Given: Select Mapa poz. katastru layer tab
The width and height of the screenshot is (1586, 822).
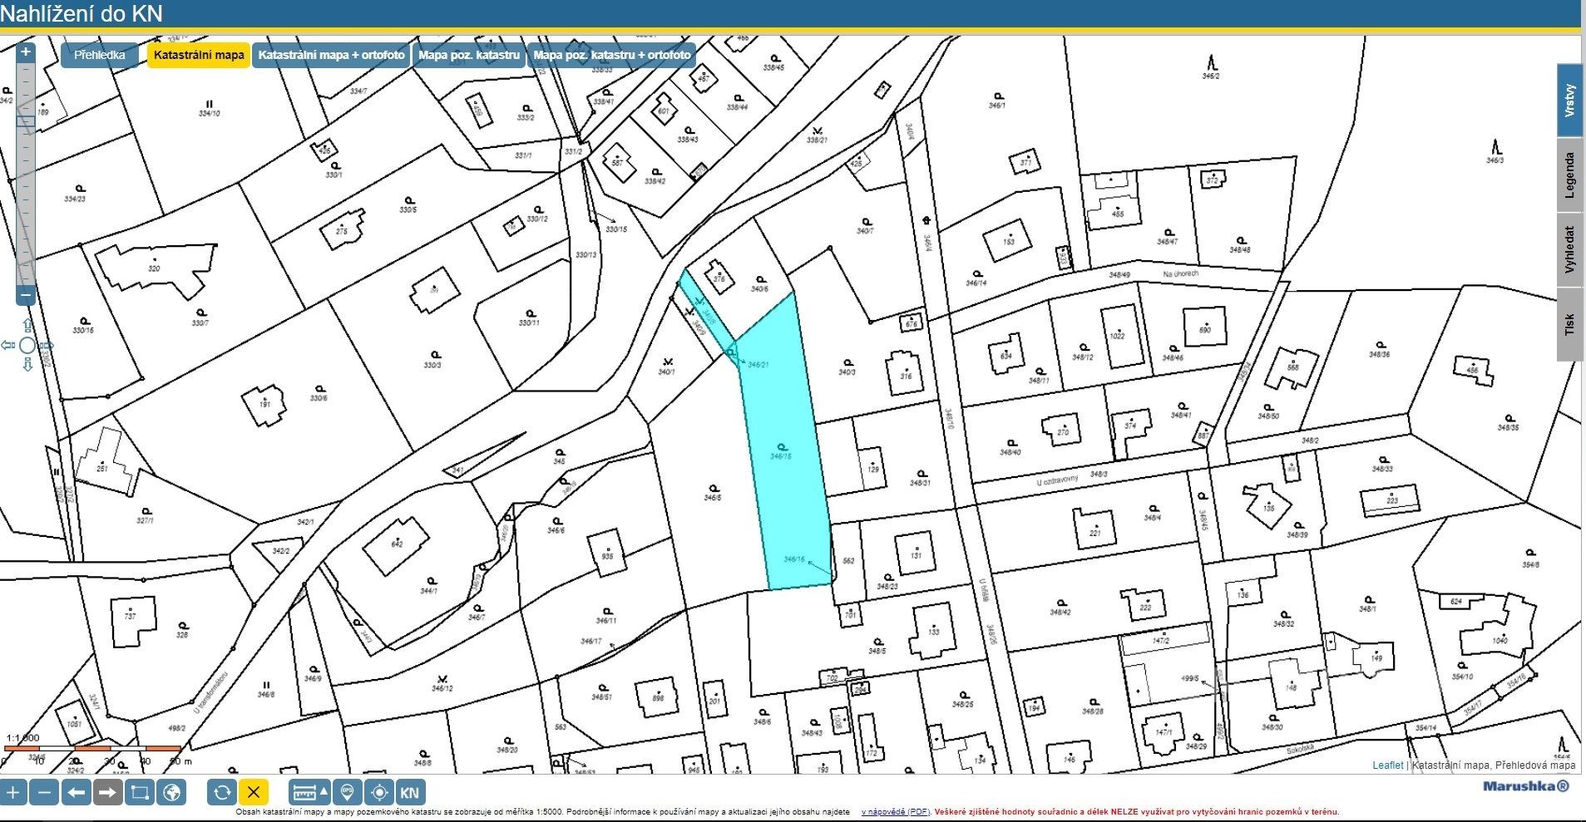Looking at the screenshot, I should (x=468, y=55).
